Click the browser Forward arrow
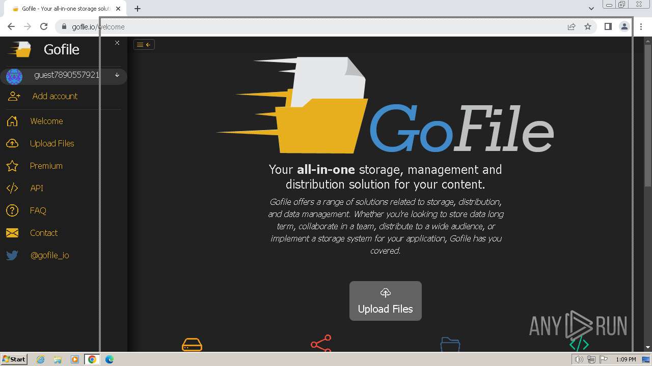652x366 pixels. point(28,27)
